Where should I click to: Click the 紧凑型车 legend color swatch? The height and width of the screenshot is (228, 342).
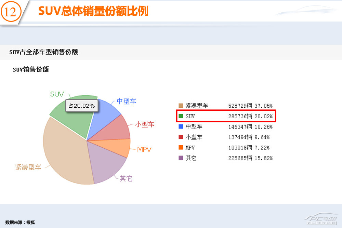[181, 106]
